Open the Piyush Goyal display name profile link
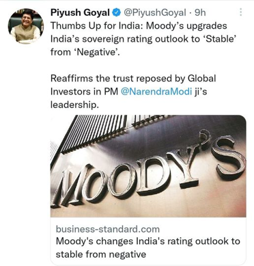The width and height of the screenshot is (254, 266). (80, 12)
